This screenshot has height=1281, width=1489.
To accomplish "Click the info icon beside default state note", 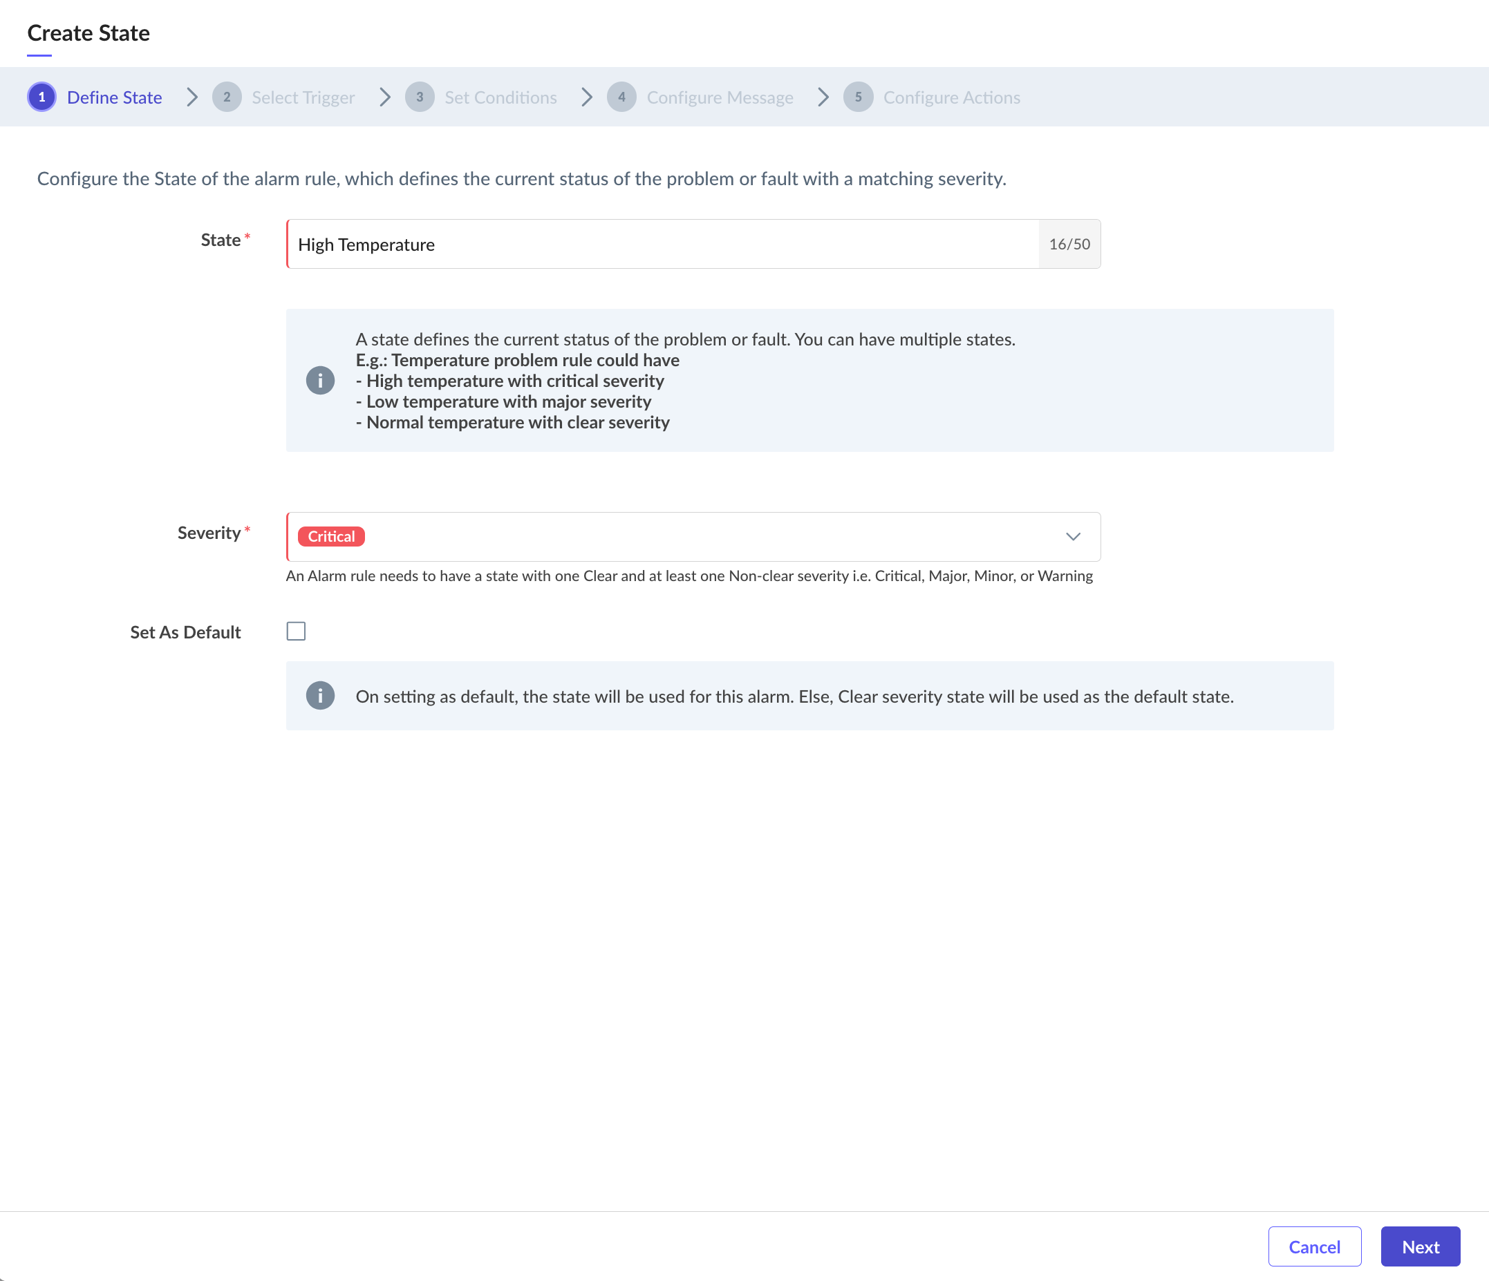I will point(320,696).
